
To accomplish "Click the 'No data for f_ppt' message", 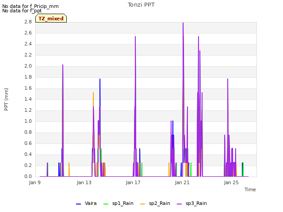I will point(22,11).
